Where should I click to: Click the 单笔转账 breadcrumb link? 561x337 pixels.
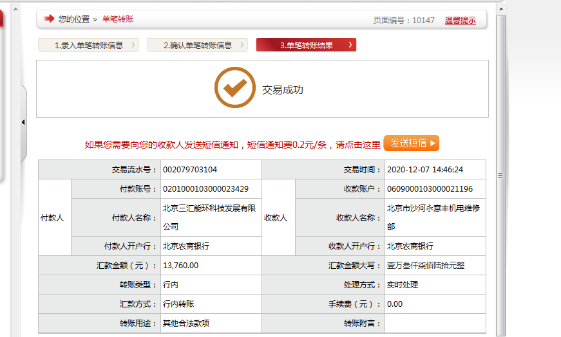pos(118,19)
